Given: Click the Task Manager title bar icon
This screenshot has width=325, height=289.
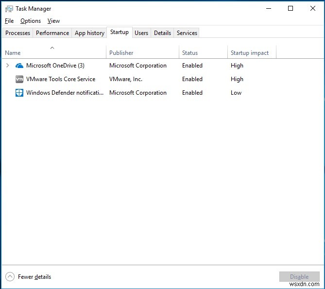Looking at the screenshot, I should tap(9, 9).
